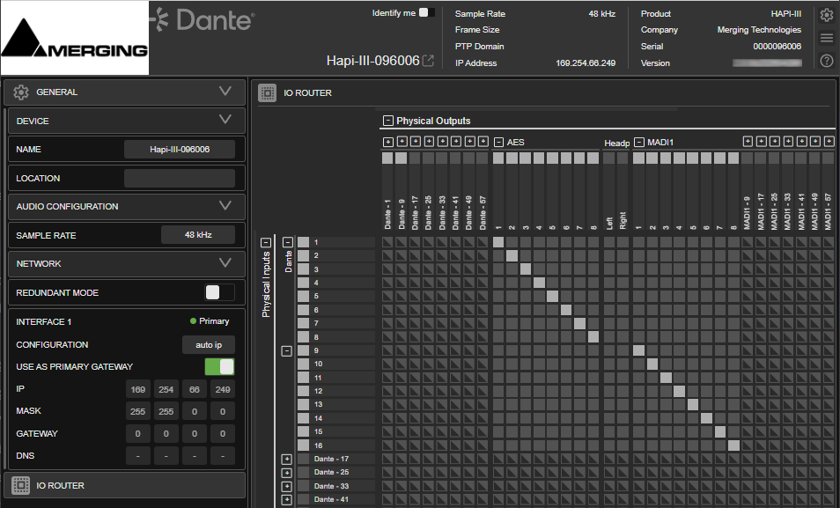This screenshot has width=840, height=508.
Task: Click the LOCATION input field
Action: pos(180,178)
